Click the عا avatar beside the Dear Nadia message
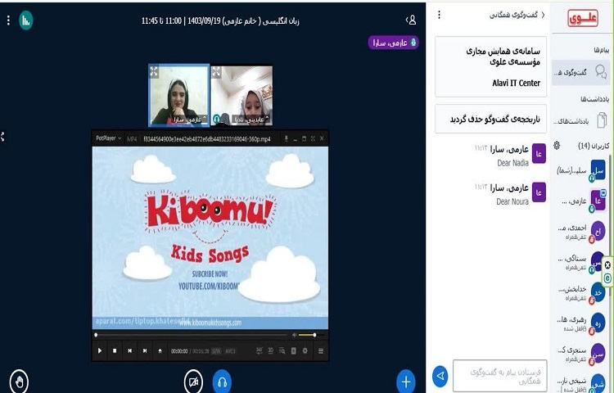This screenshot has width=614, height=393. tap(539, 154)
